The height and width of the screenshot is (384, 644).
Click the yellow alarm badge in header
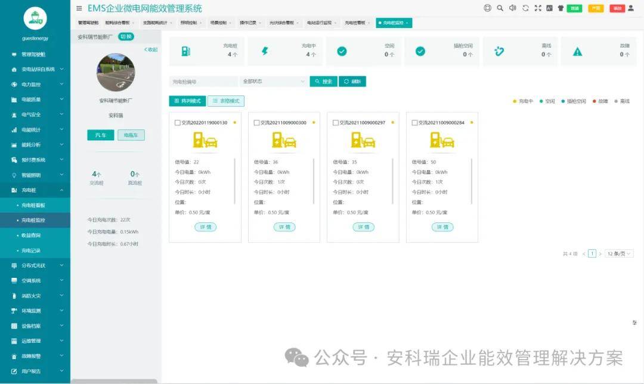(596, 8)
